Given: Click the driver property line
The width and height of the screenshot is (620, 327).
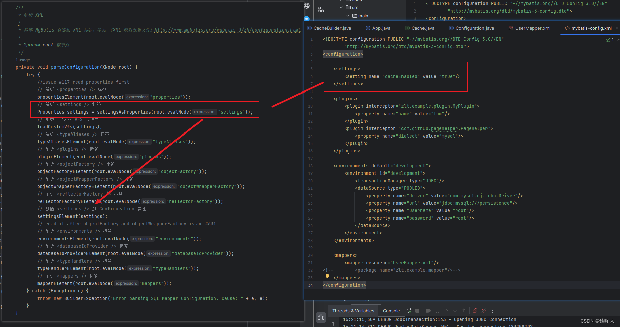Looking at the screenshot, I should [444, 196].
